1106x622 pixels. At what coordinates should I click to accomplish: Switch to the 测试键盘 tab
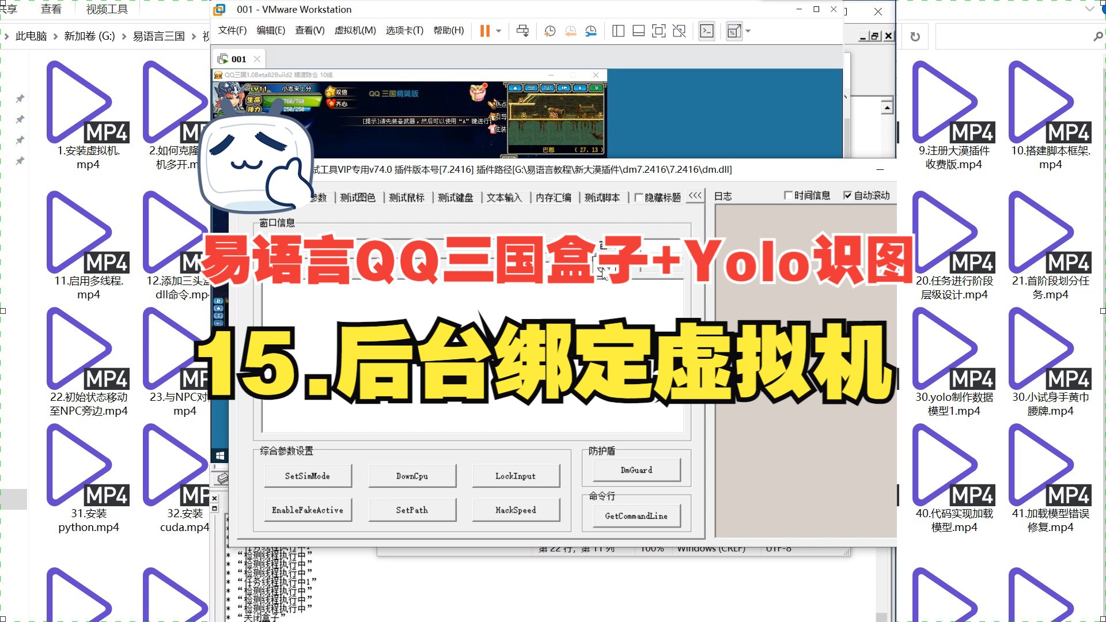(x=455, y=198)
